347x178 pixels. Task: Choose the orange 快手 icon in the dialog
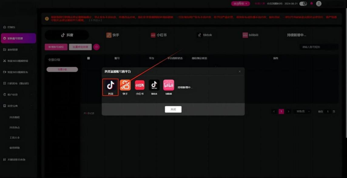tap(125, 85)
